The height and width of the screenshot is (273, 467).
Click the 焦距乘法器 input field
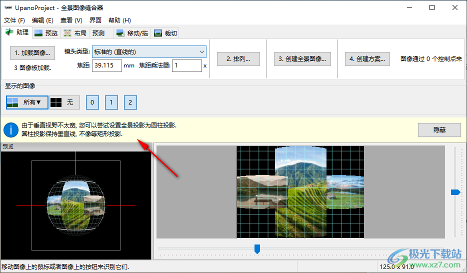[187, 65]
